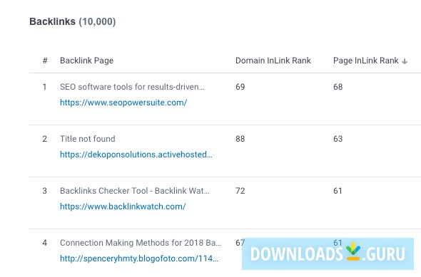Image resolution: width=421 pixels, height=277 pixels.
Task: Sort by Page InLink Rank arrow icon
Action: 405,61
